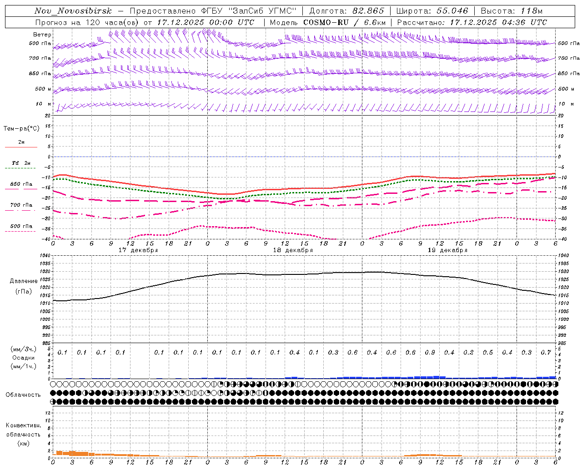Click the 'Долгота: 82.865' header value
Screen dimensions: 582x466
(346, 11)
